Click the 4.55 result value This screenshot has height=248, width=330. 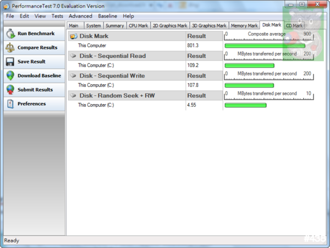[191, 105]
